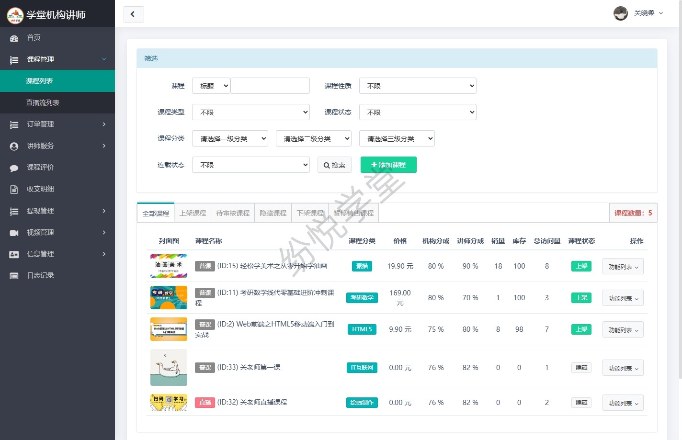Expand the 请选择一级分类 category dropdown
The width and height of the screenshot is (682, 440).
click(x=230, y=139)
